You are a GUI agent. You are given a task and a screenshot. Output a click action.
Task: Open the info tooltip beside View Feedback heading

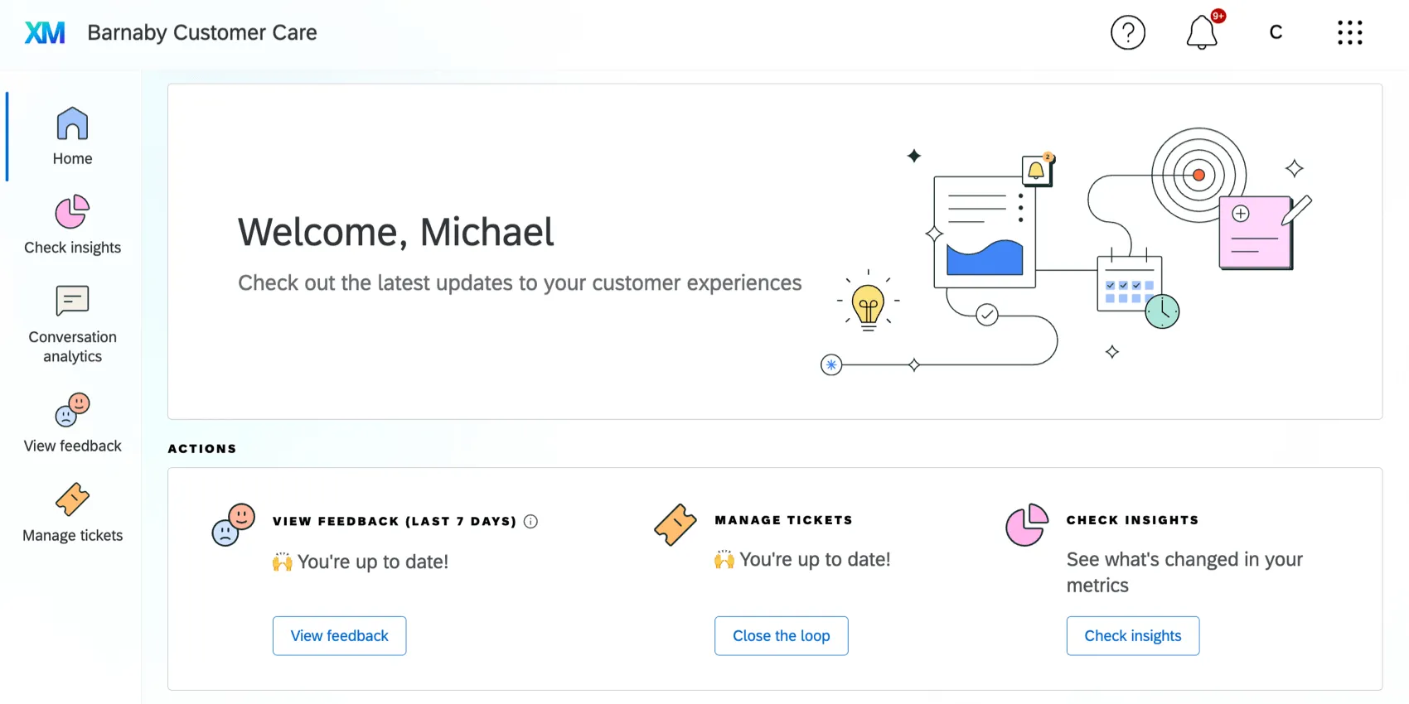[530, 521]
